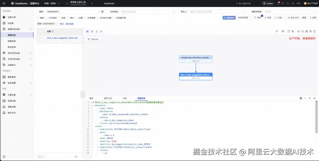The width and height of the screenshot is (319, 161).
Task: Click the map icon in canvas toolbar
Action: point(283,31)
